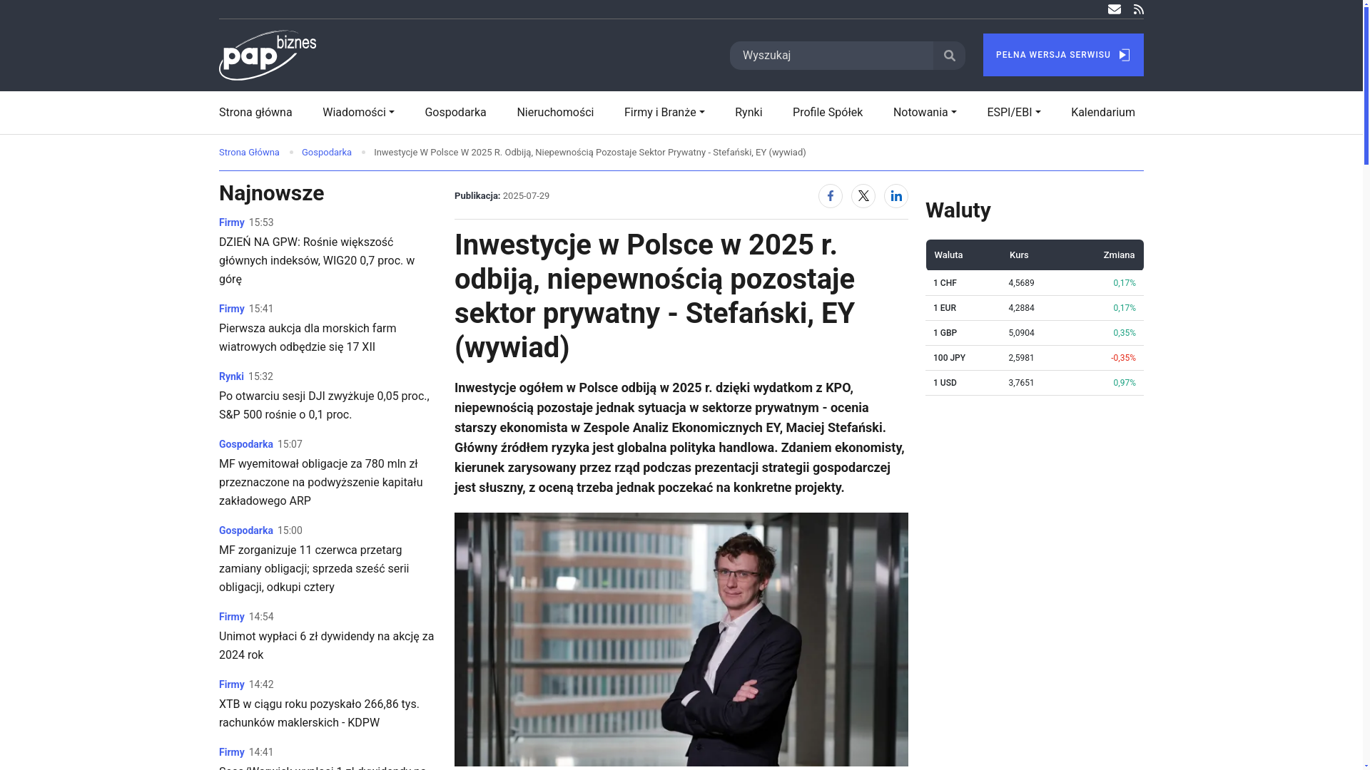Open the Nieruchomości section
The width and height of the screenshot is (1370, 770).
point(555,113)
